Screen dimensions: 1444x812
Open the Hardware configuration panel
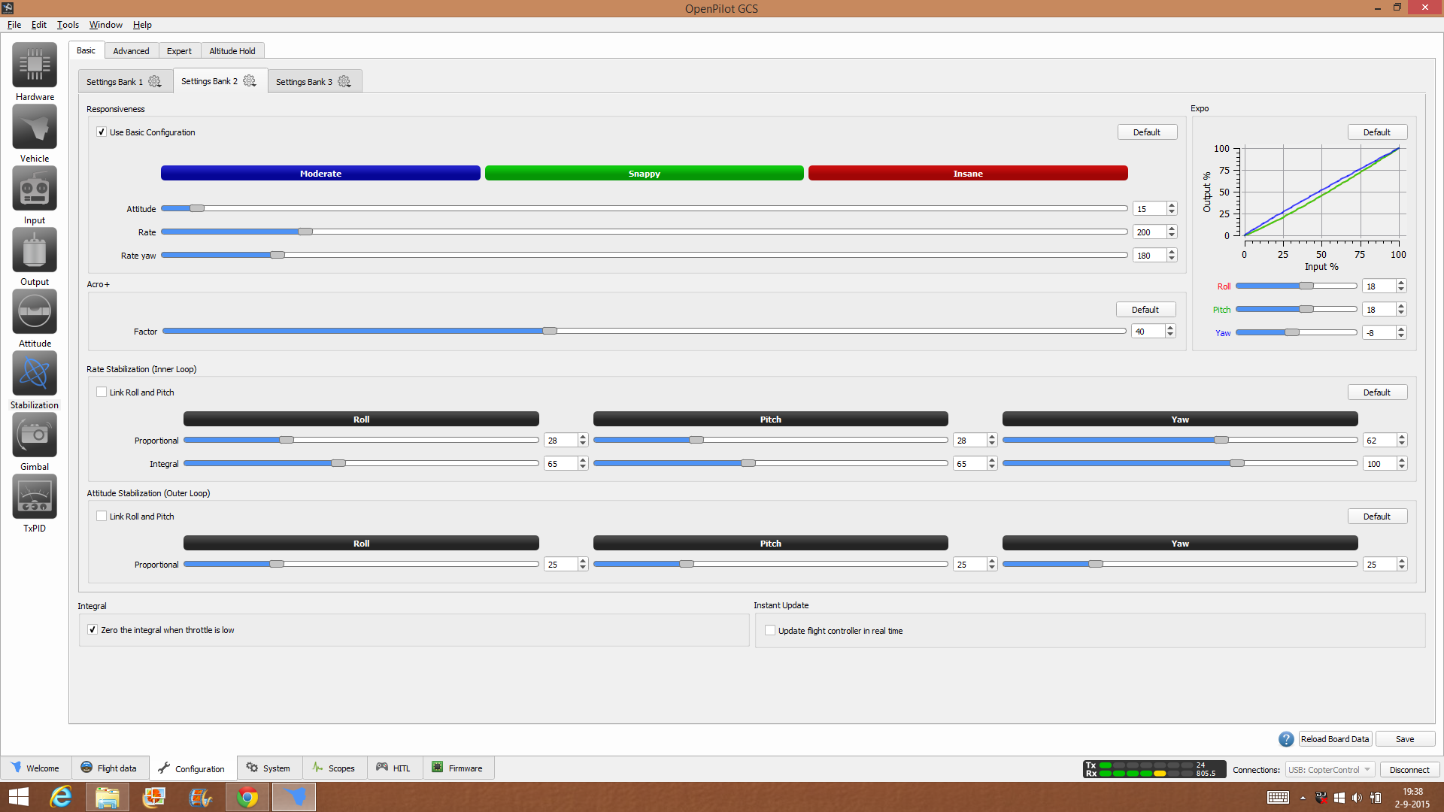click(x=35, y=65)
